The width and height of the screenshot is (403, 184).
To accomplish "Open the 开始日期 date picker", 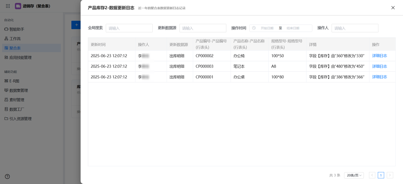I will 267,28.
